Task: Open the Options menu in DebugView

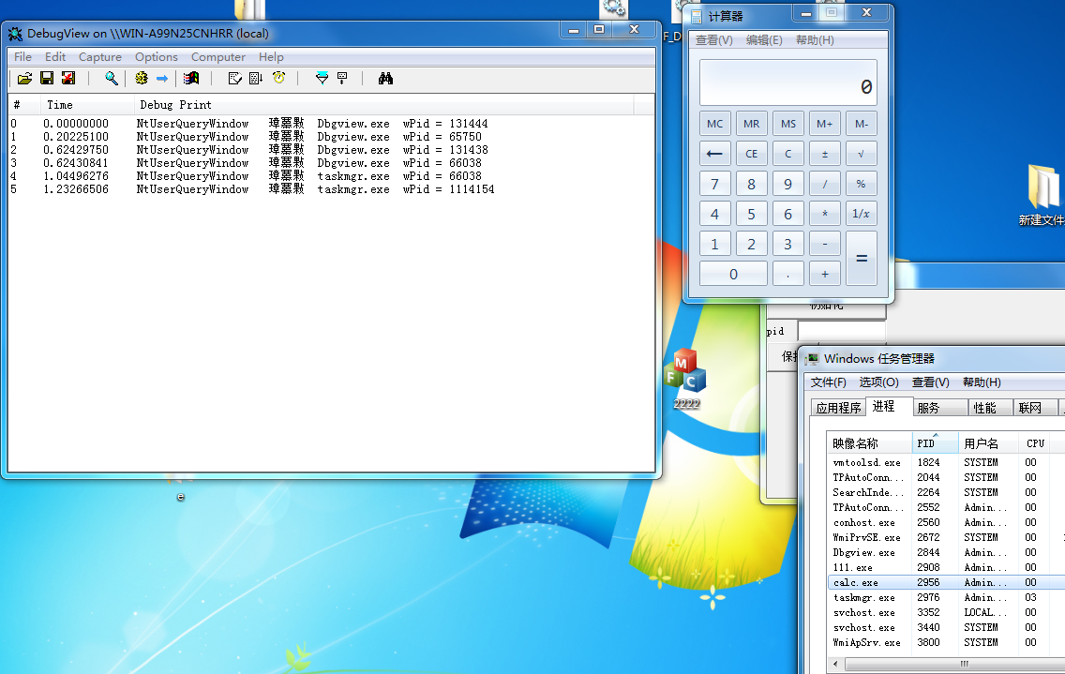Action: 157,57
